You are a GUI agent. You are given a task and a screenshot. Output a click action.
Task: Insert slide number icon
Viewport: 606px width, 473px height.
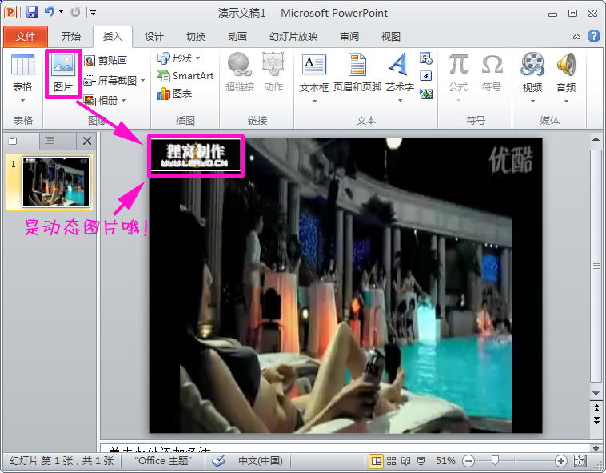(426, 76)
